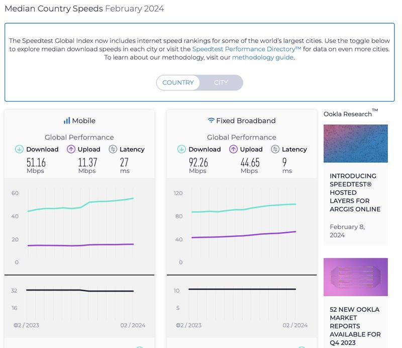Click the Mobile Latency icon
This screenshot has width=402, height=348.
coord(113,149)
